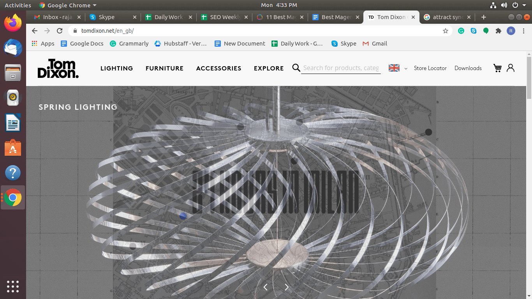Open the Grammarly bookmark
This screenshot has height=299, width=532.
tap(129, 44)
